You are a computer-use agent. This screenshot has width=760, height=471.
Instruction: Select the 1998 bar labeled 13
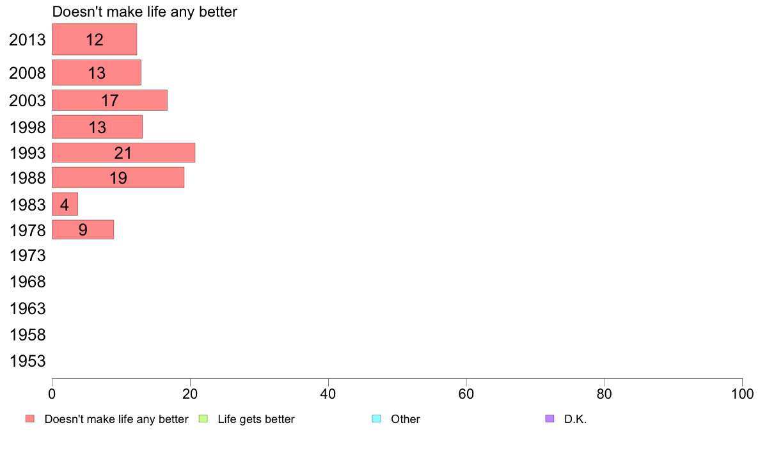point(97,127)
